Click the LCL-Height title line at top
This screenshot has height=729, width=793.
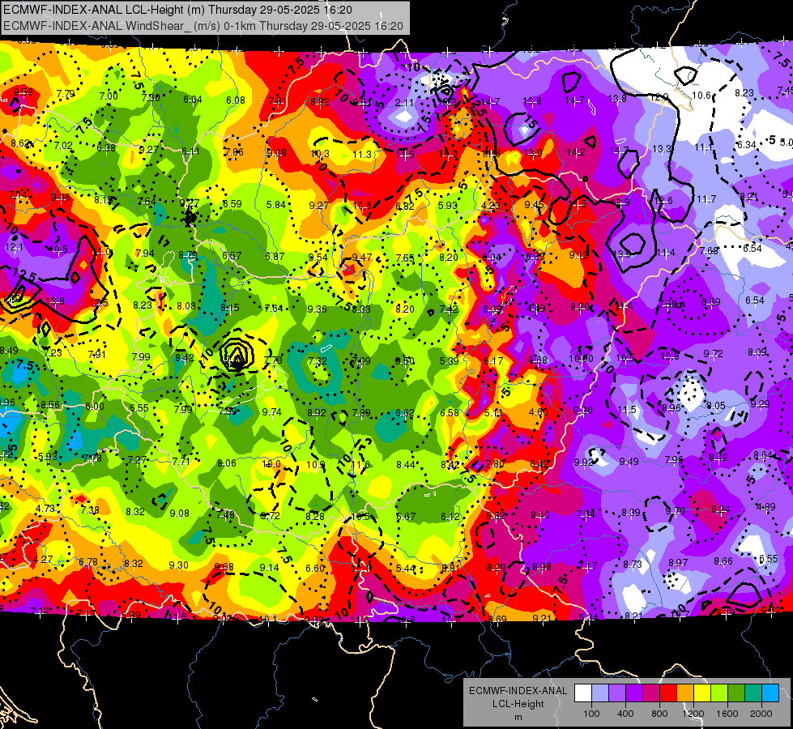tap(177, 10)
